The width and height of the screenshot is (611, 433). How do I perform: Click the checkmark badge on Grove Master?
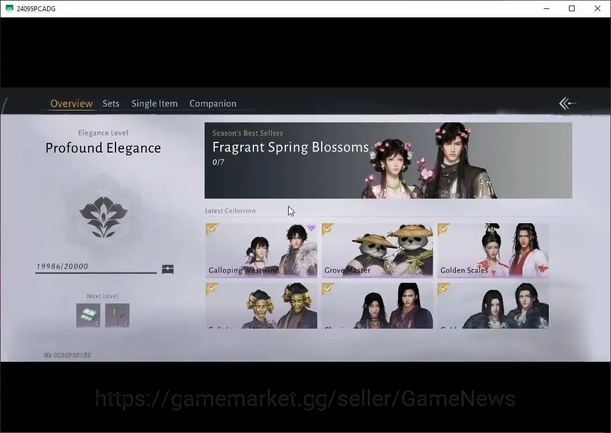click(x=328, y=229)
